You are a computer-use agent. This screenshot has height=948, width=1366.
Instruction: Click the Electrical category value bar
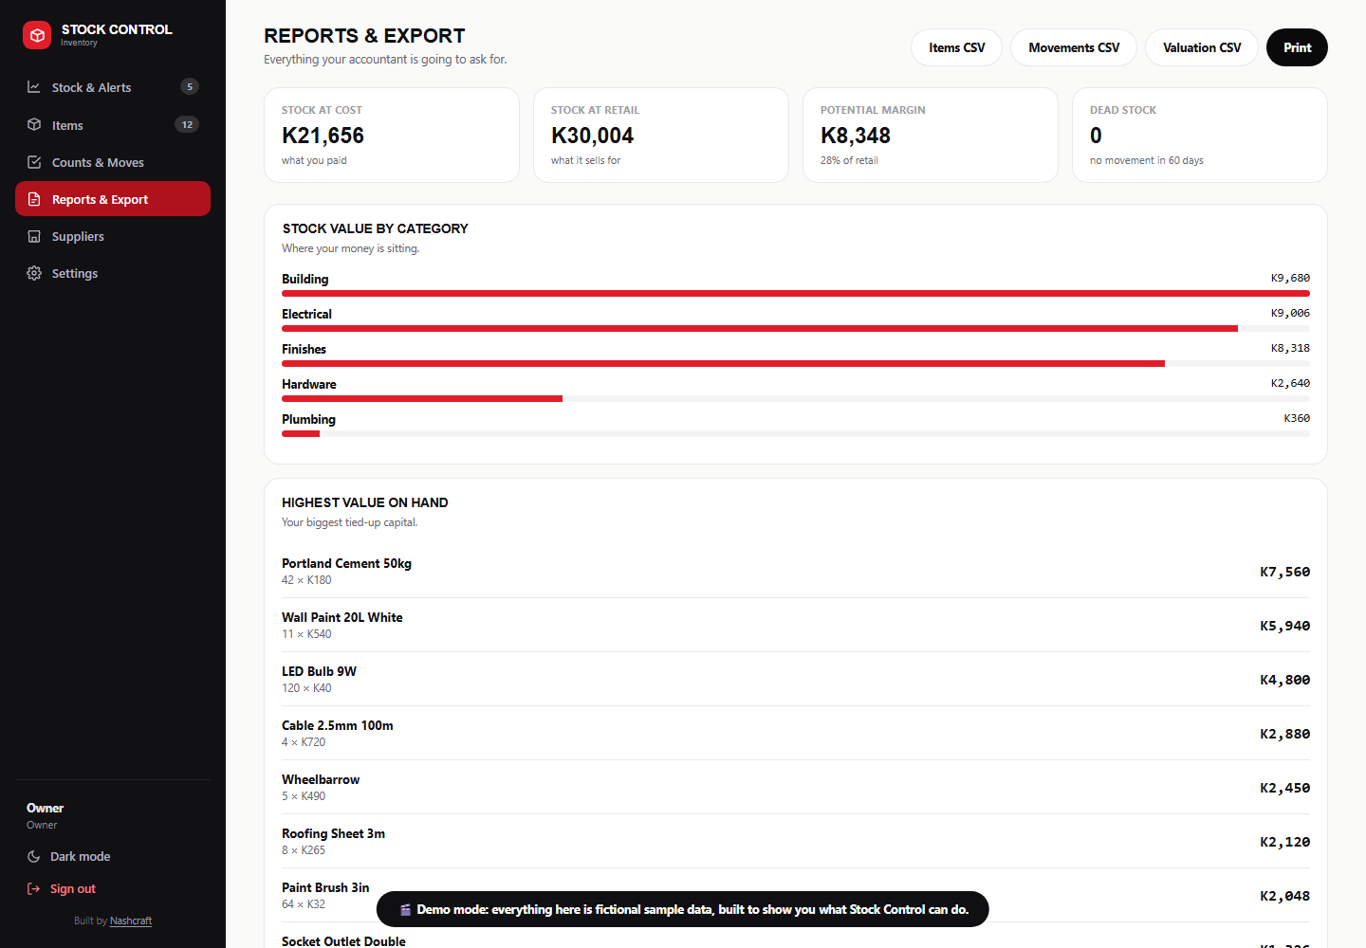(x=796, y=329)
